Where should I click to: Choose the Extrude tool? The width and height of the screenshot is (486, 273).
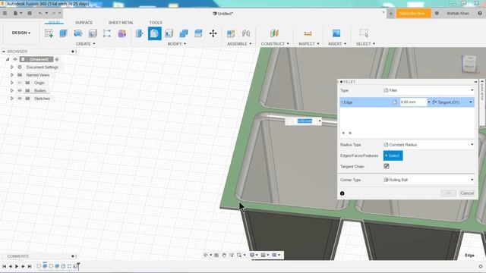(x=63, y=33)
